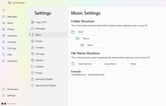Click the Call Logs phone icon in sidebar

point(4,48)
